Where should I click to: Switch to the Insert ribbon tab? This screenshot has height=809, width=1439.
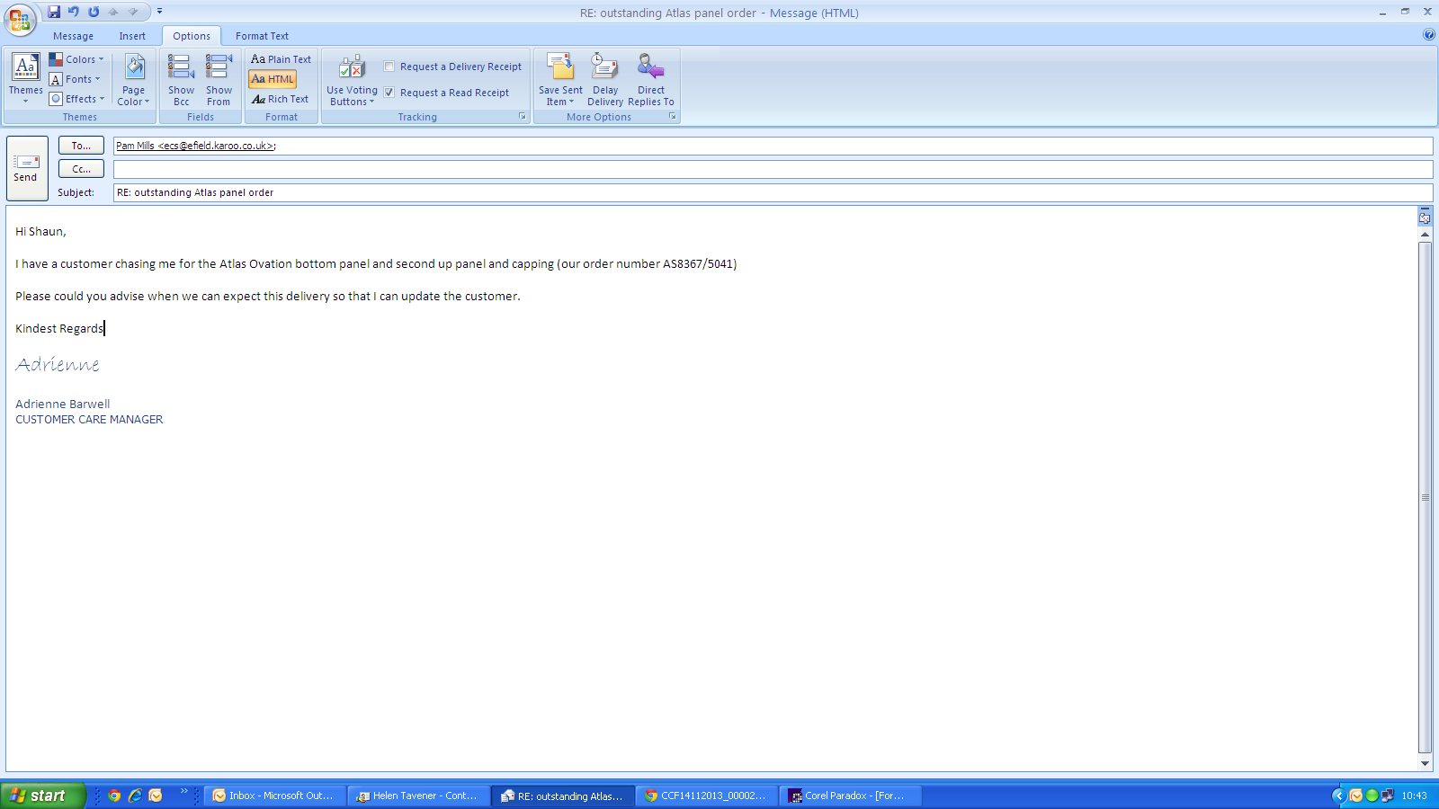(x=132, y=36)
